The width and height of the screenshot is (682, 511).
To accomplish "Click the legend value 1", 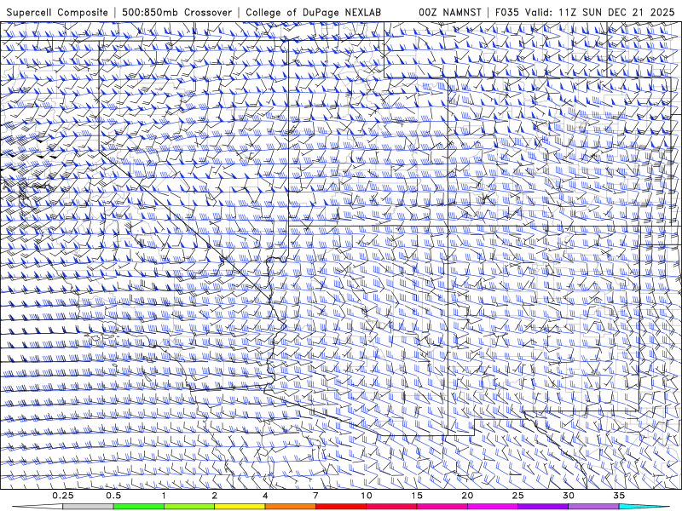I will [x=164, y=496].
